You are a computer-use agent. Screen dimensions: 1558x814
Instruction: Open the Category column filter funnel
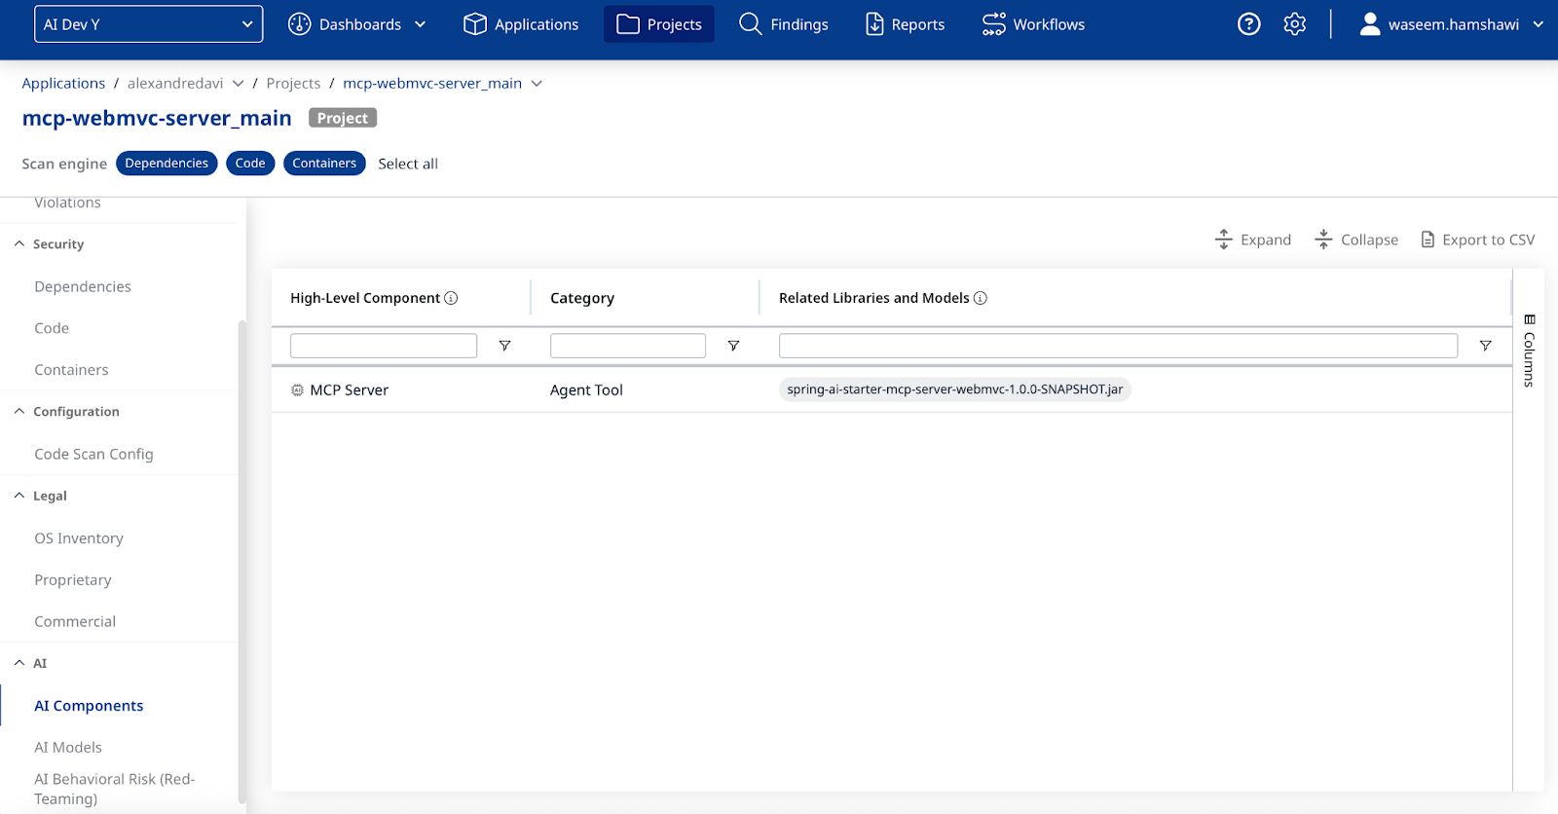[x=733, y=346]
